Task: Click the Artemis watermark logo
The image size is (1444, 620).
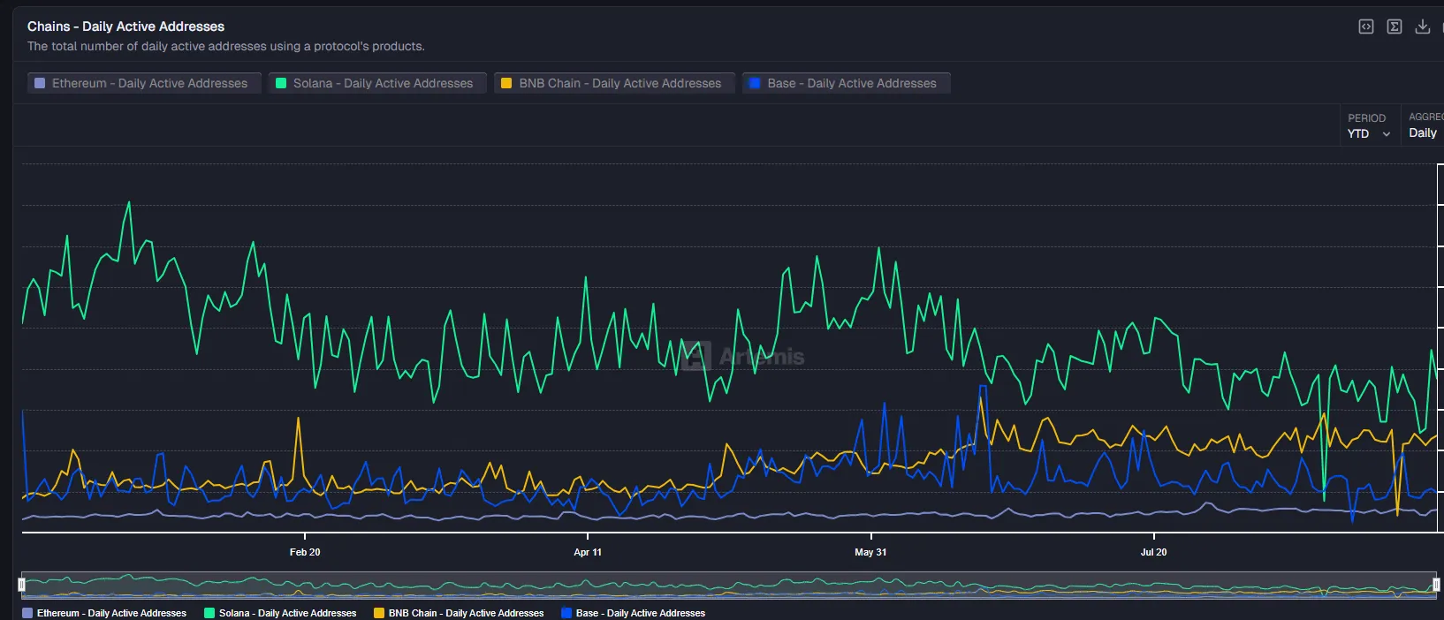Action: 695,356
